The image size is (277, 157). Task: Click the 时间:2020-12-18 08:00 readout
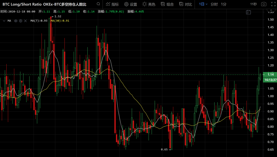[18, 12]
